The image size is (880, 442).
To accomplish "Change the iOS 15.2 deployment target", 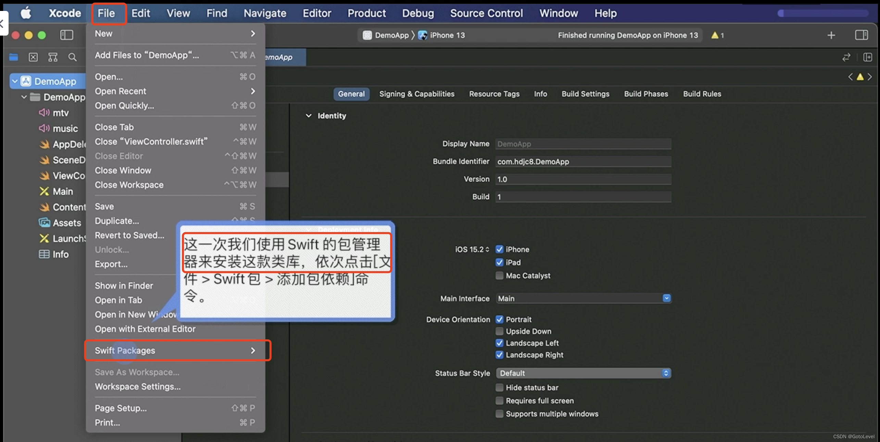I will [472, 249].
